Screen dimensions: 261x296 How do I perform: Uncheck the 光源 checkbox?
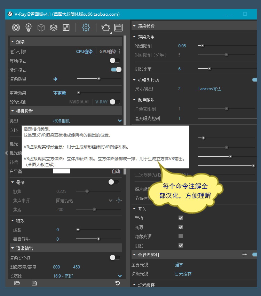point(181,227)
